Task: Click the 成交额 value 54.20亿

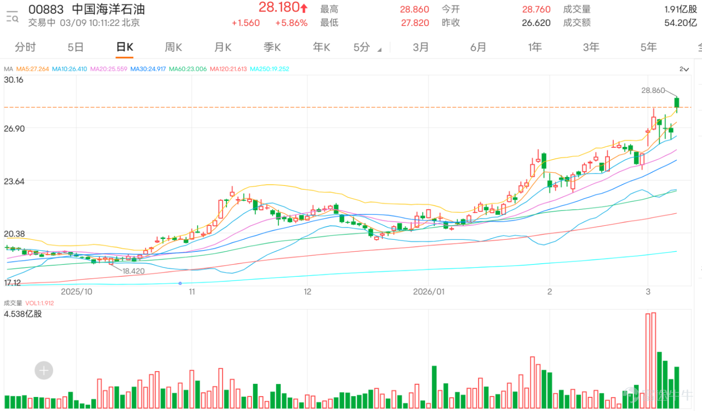Action: (x=681, y=23)
